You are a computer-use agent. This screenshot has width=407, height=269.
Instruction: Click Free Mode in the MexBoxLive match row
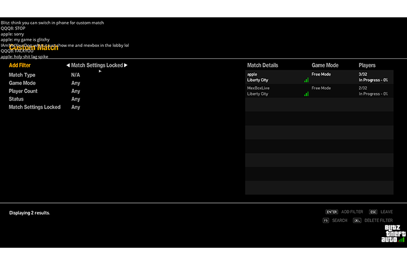pos(321,88)
